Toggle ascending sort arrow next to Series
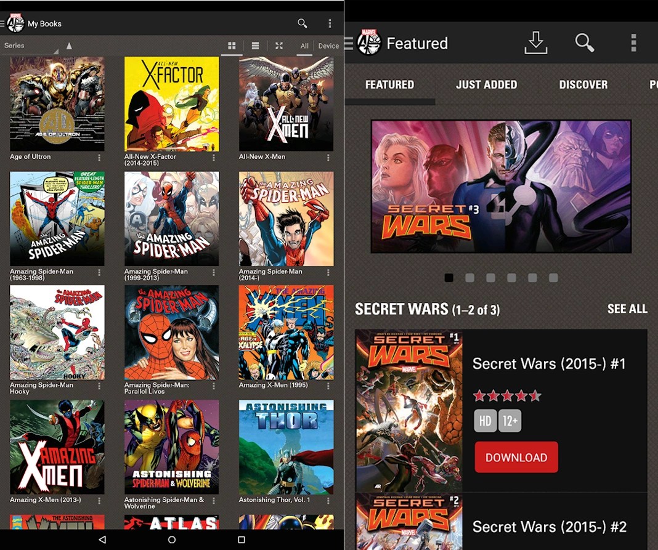 pos(69,46)
